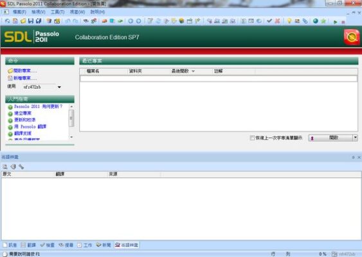The height and width of the screenshot is (257, 362).
Task: Click the 開啟 button under recent projects
Action: tap(330, 137)
